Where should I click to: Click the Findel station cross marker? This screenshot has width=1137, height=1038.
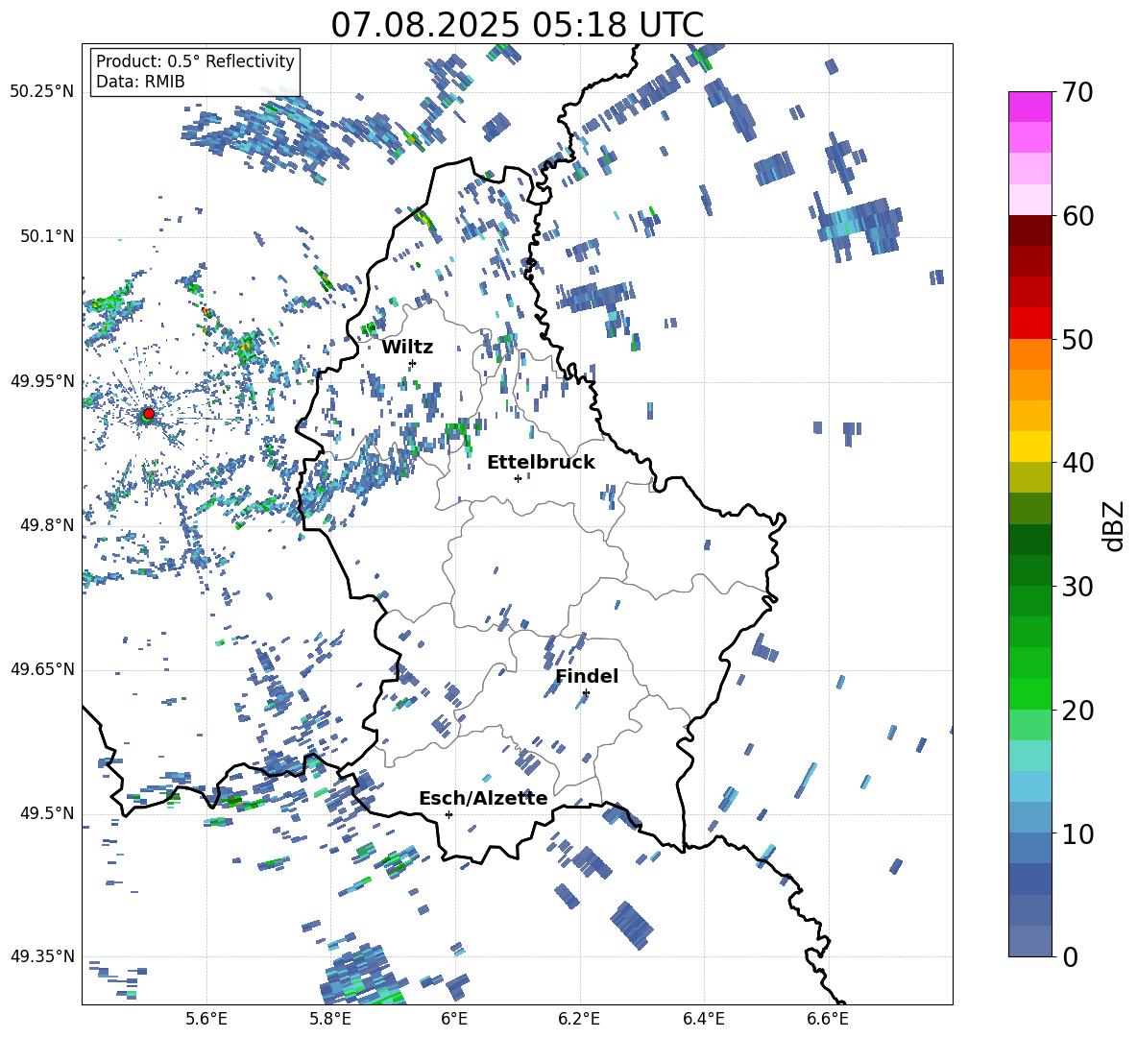pyautogui.click(x=586, y=693)
